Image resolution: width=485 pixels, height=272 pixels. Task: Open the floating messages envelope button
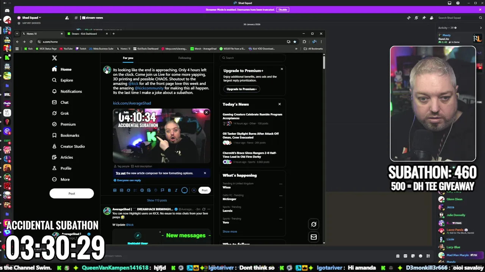[314, 237]
